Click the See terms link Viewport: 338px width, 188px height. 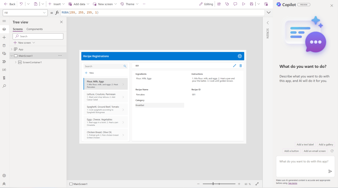[x=292, y=183]
